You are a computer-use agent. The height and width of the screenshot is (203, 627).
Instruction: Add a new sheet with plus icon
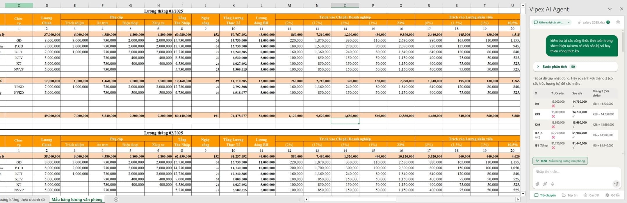point(116,199)
